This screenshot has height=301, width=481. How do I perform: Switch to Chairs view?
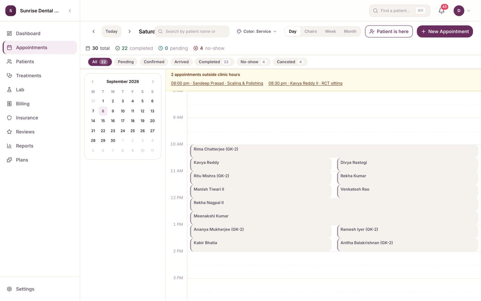pyautogui.click(x=311, y=31)
